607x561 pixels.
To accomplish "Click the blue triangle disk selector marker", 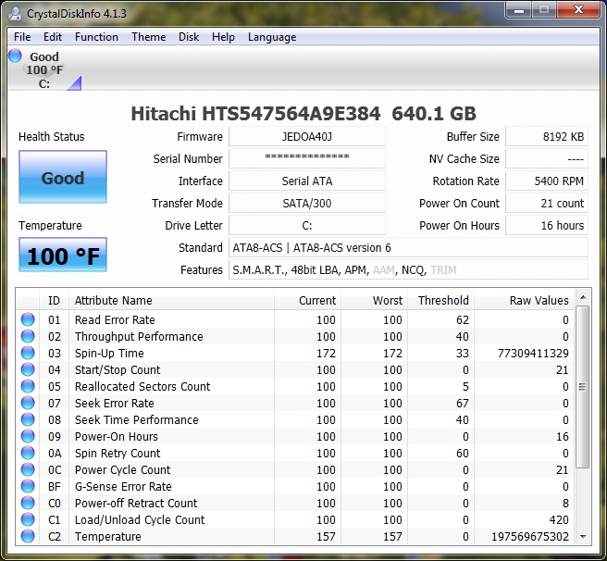I will (76, 85).
